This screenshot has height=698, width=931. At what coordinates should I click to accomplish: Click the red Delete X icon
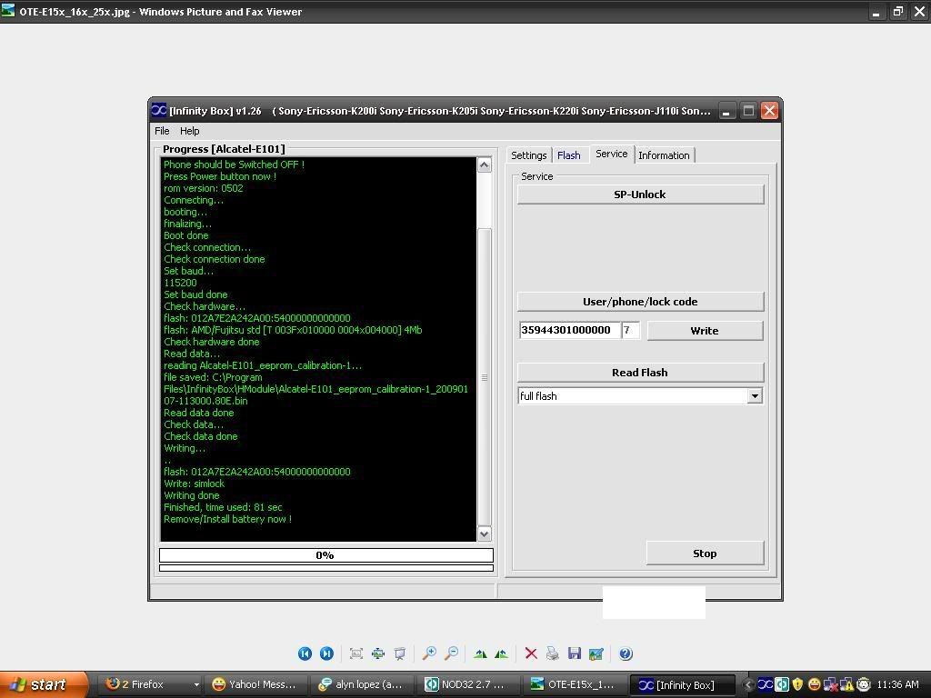pos(531,653)
